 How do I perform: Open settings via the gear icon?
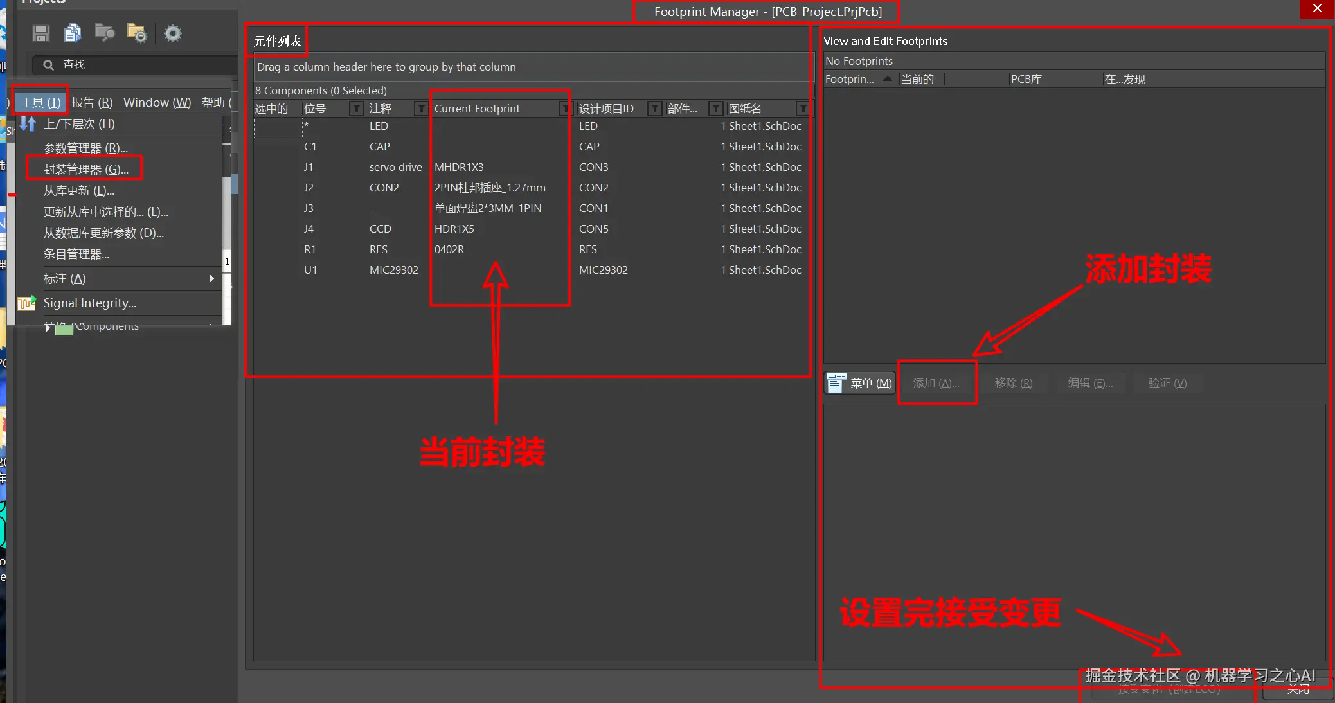pos(172,33)
